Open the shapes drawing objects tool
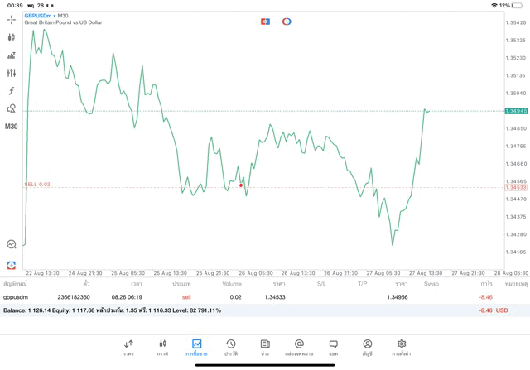 pos(12,108)
